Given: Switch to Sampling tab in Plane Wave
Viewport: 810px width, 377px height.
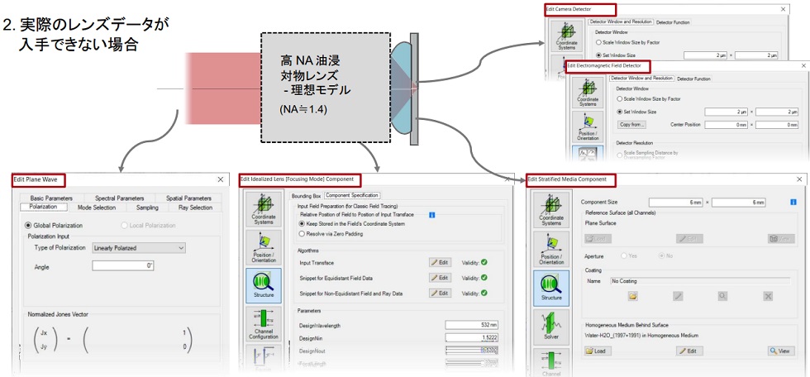Looking at the screenshot, I should [x=147, y=207].
